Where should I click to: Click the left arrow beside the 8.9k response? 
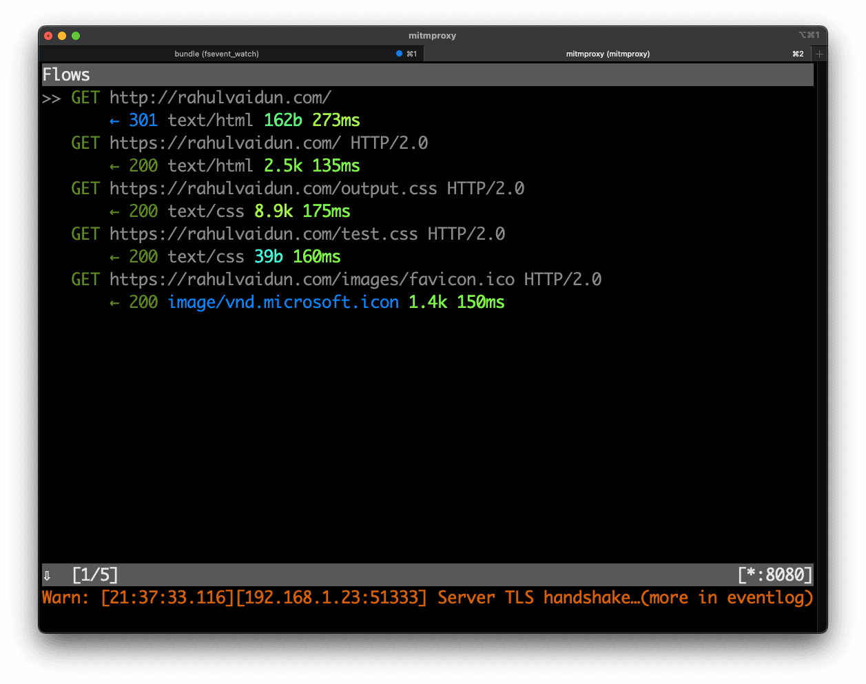[x=114, y=212]
